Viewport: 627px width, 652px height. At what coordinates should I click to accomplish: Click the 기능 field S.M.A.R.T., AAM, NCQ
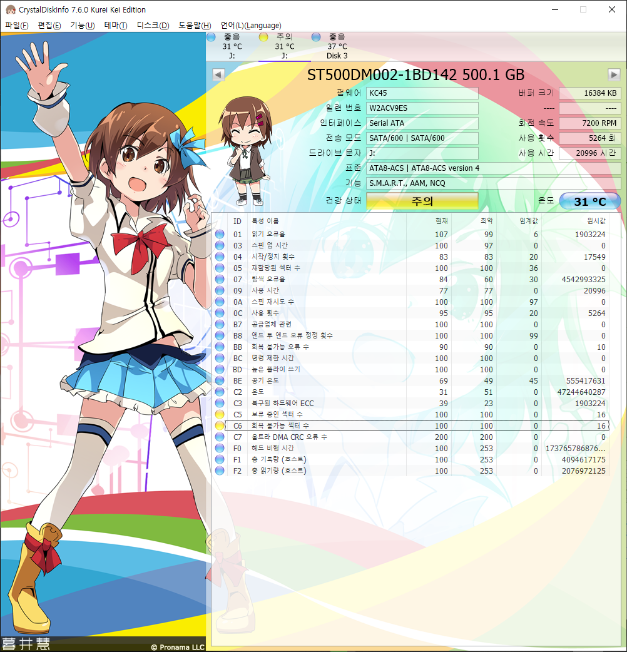point(494,183)
